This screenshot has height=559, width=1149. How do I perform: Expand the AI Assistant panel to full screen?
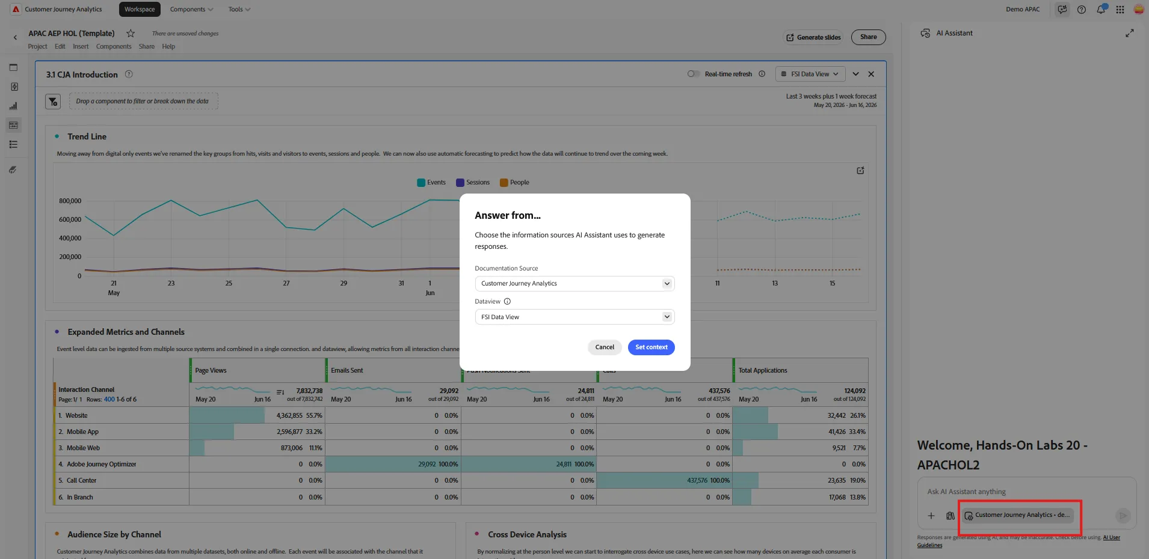click(1130, 33)
